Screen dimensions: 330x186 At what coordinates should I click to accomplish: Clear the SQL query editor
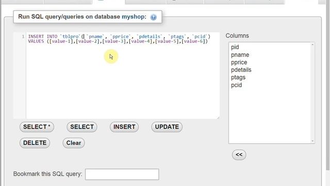pos(74,143)
